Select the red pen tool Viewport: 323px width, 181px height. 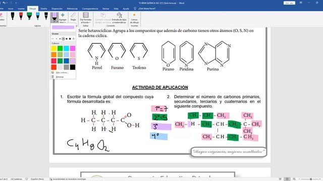(21, 16)
